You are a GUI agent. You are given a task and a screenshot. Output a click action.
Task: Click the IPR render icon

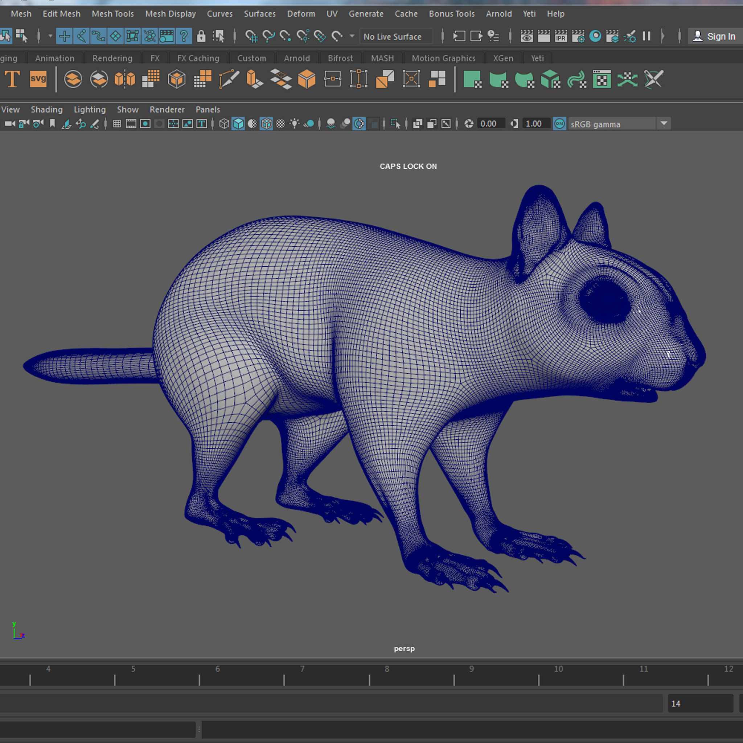click(561, 37)
